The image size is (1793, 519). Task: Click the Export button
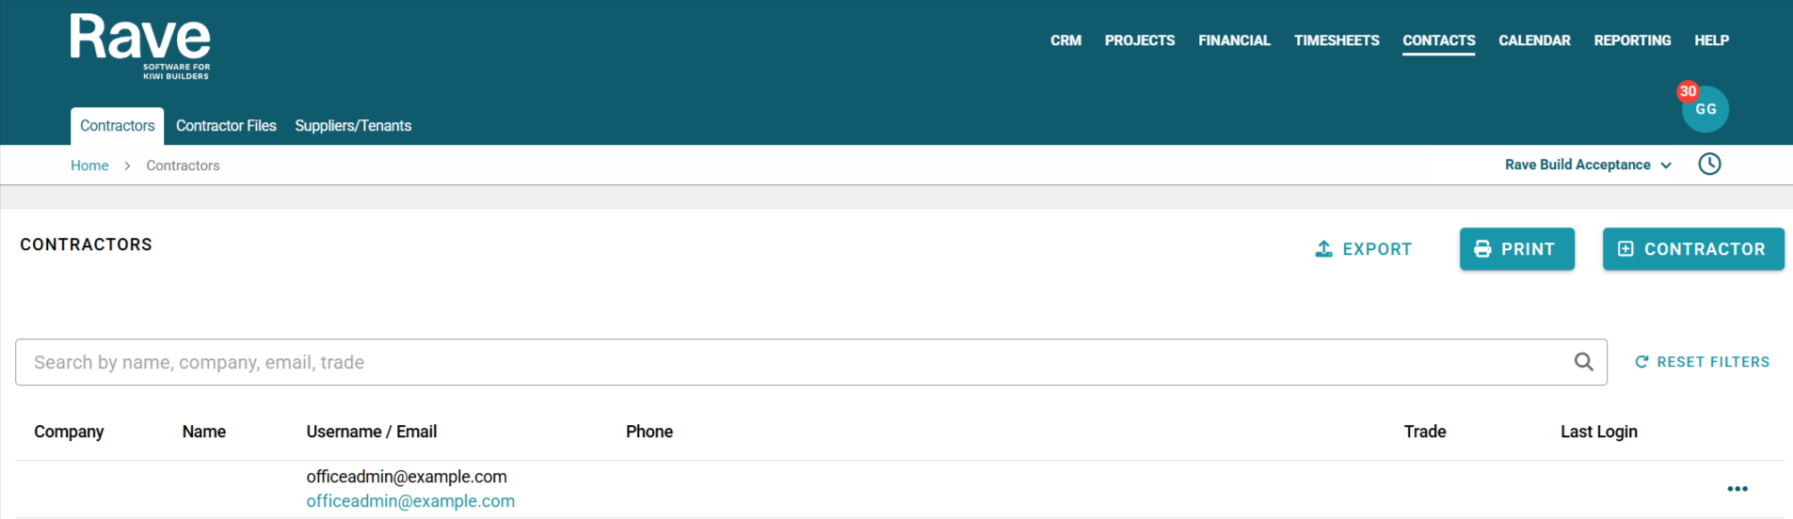(x=1363, y=249)
